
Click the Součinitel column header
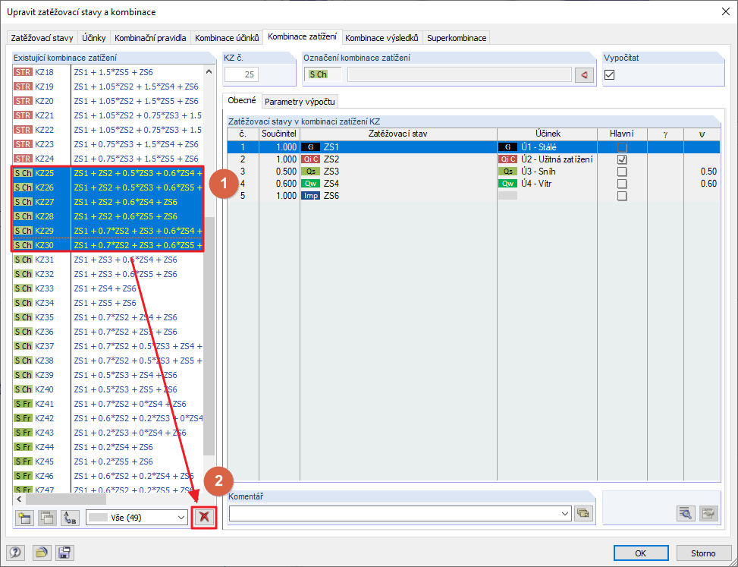279,134
